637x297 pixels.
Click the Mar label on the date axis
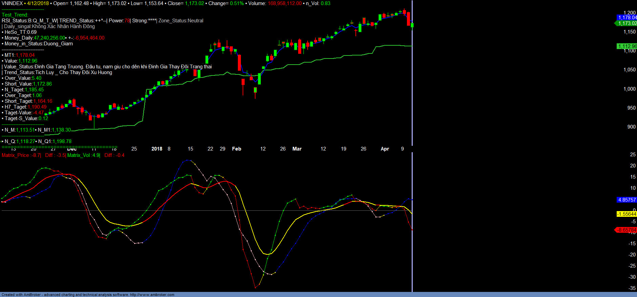coord(297,149)
